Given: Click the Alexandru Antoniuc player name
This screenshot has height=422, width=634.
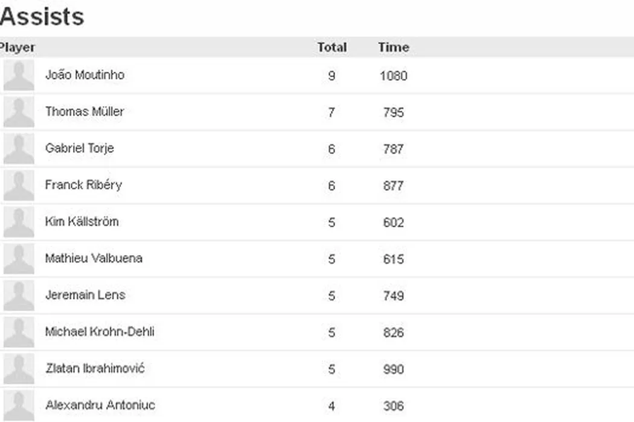Looking at the screenshot, I should pos(100,405).
